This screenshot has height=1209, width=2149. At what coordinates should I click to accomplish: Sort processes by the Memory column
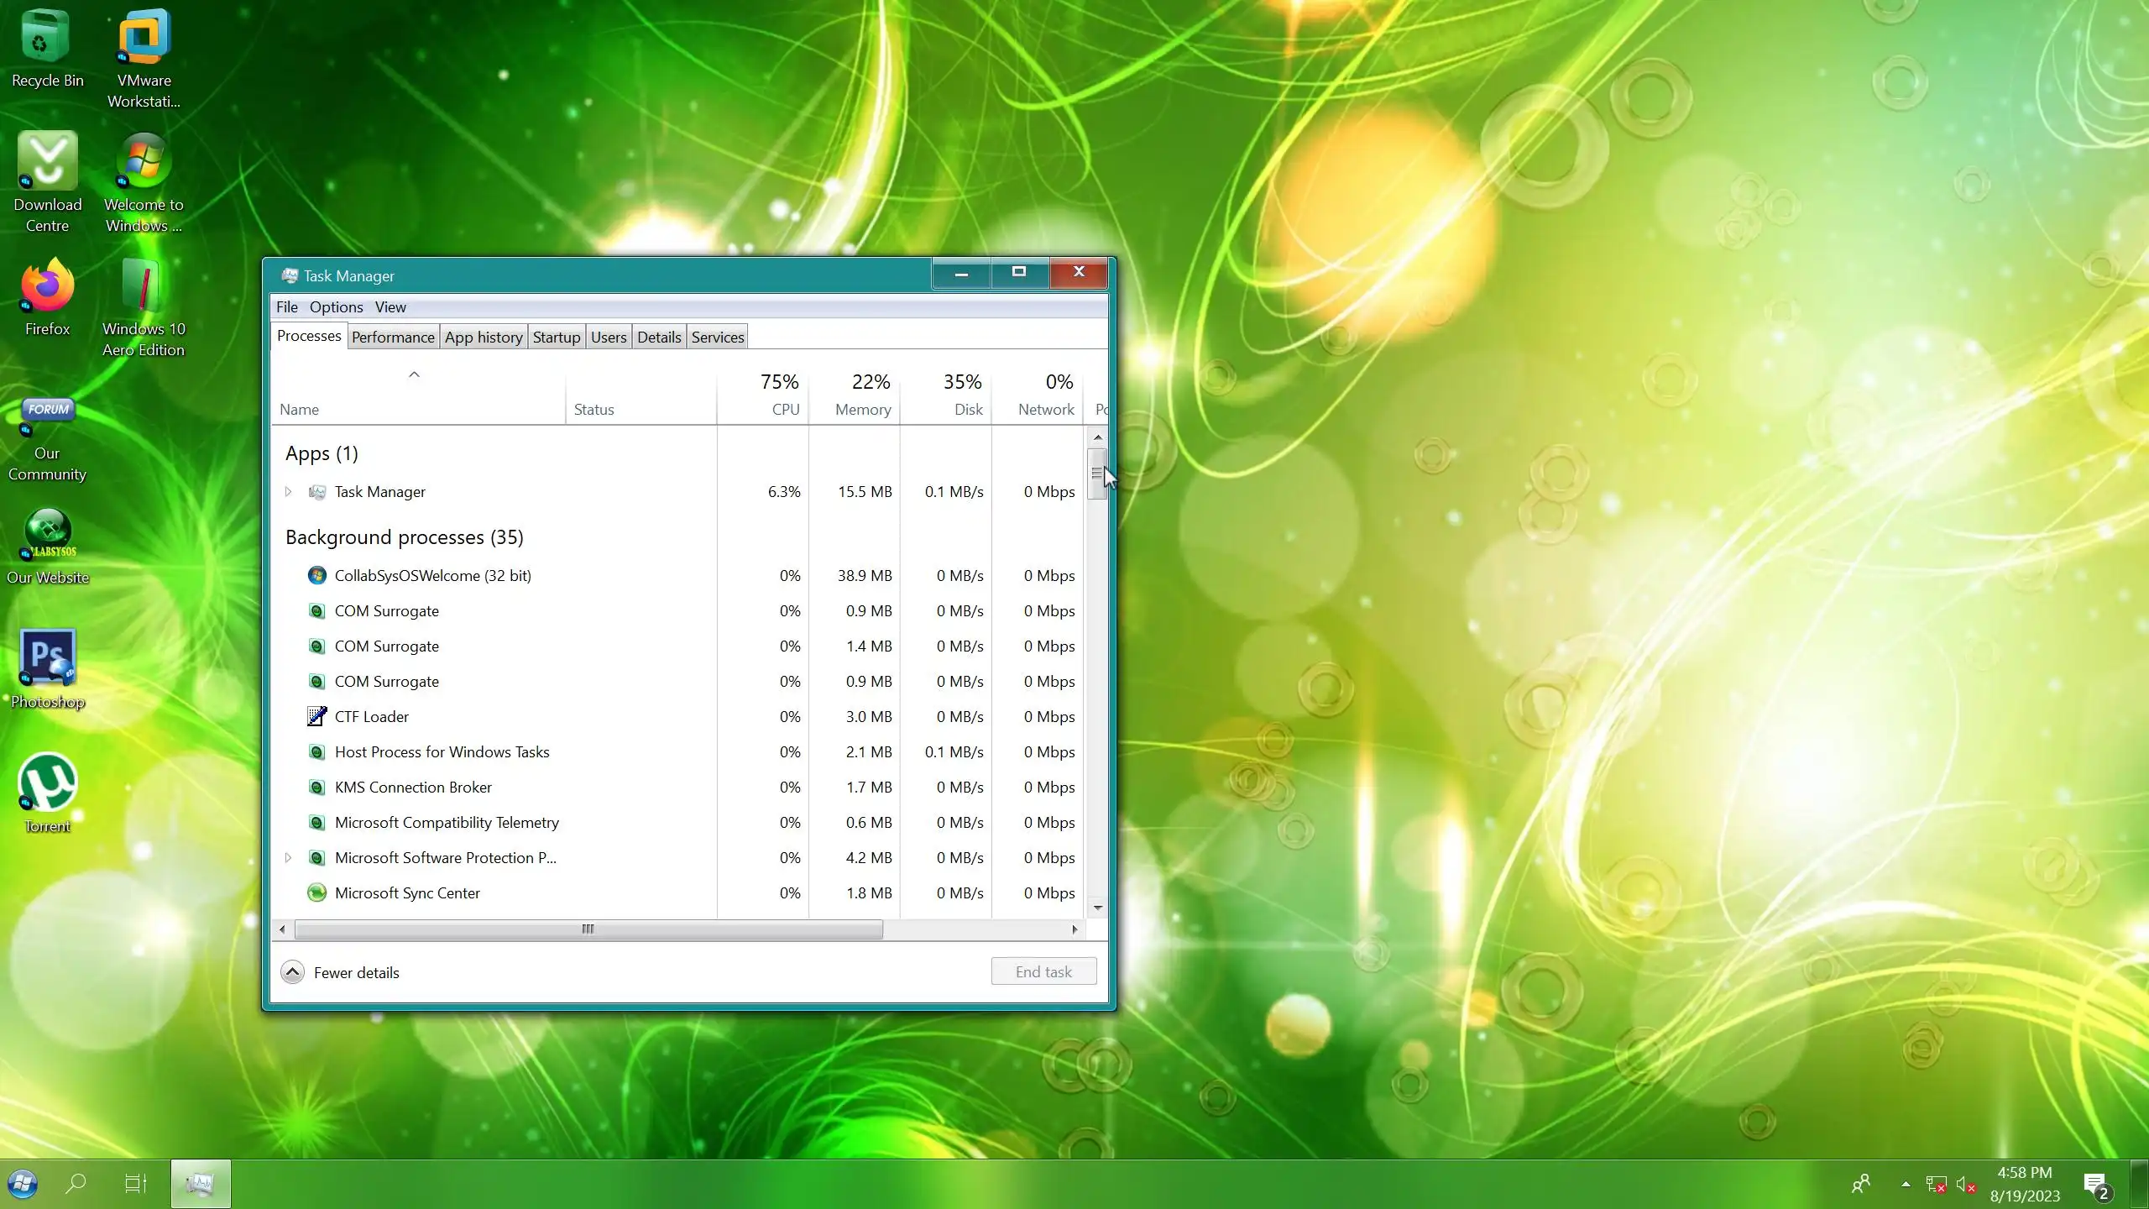pyautogui.click(x=862, y=409)
